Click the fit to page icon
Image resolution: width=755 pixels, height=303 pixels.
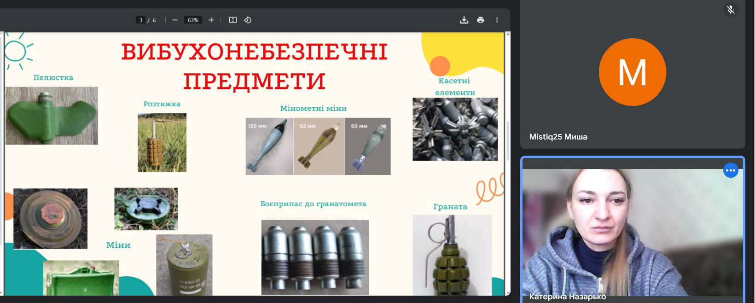pyautogui.click(x=233, y=20)
